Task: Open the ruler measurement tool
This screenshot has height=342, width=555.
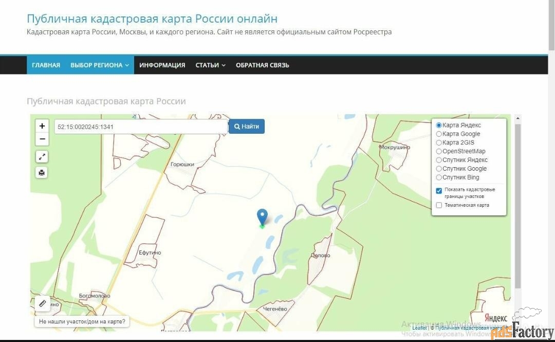Action: pos(42,304)
